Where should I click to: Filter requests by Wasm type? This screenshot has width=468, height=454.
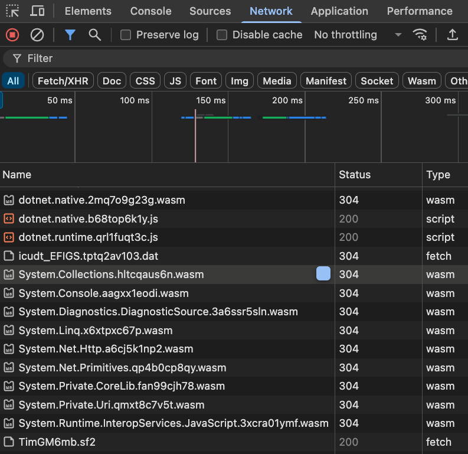click(421, 81)
